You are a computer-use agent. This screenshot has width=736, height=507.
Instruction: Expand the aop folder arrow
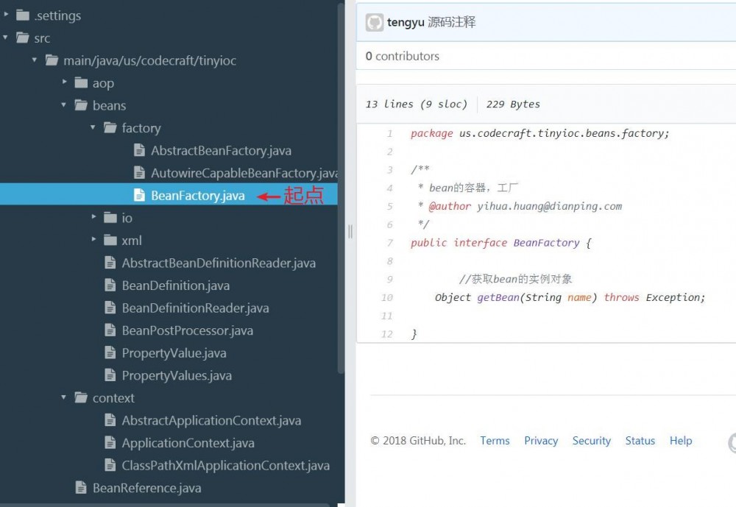click(65, 82)
